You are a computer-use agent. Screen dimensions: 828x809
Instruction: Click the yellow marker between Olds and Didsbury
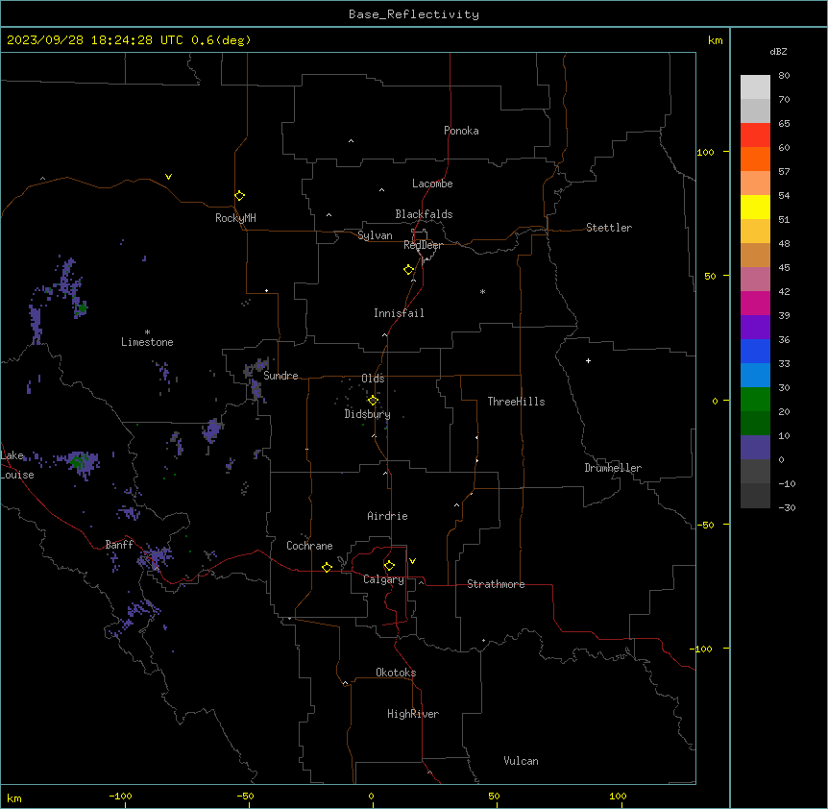[x=373, y=401]
